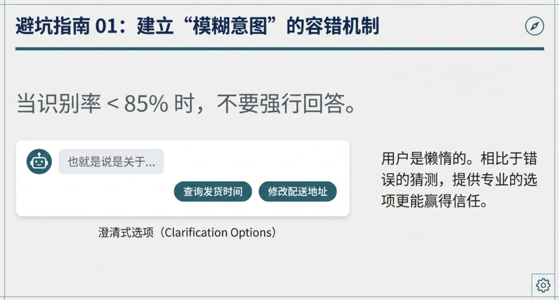Viewport: 559px width, 300px height.
Task: Click the teal divider line under the title
Action: coord(279,49)
